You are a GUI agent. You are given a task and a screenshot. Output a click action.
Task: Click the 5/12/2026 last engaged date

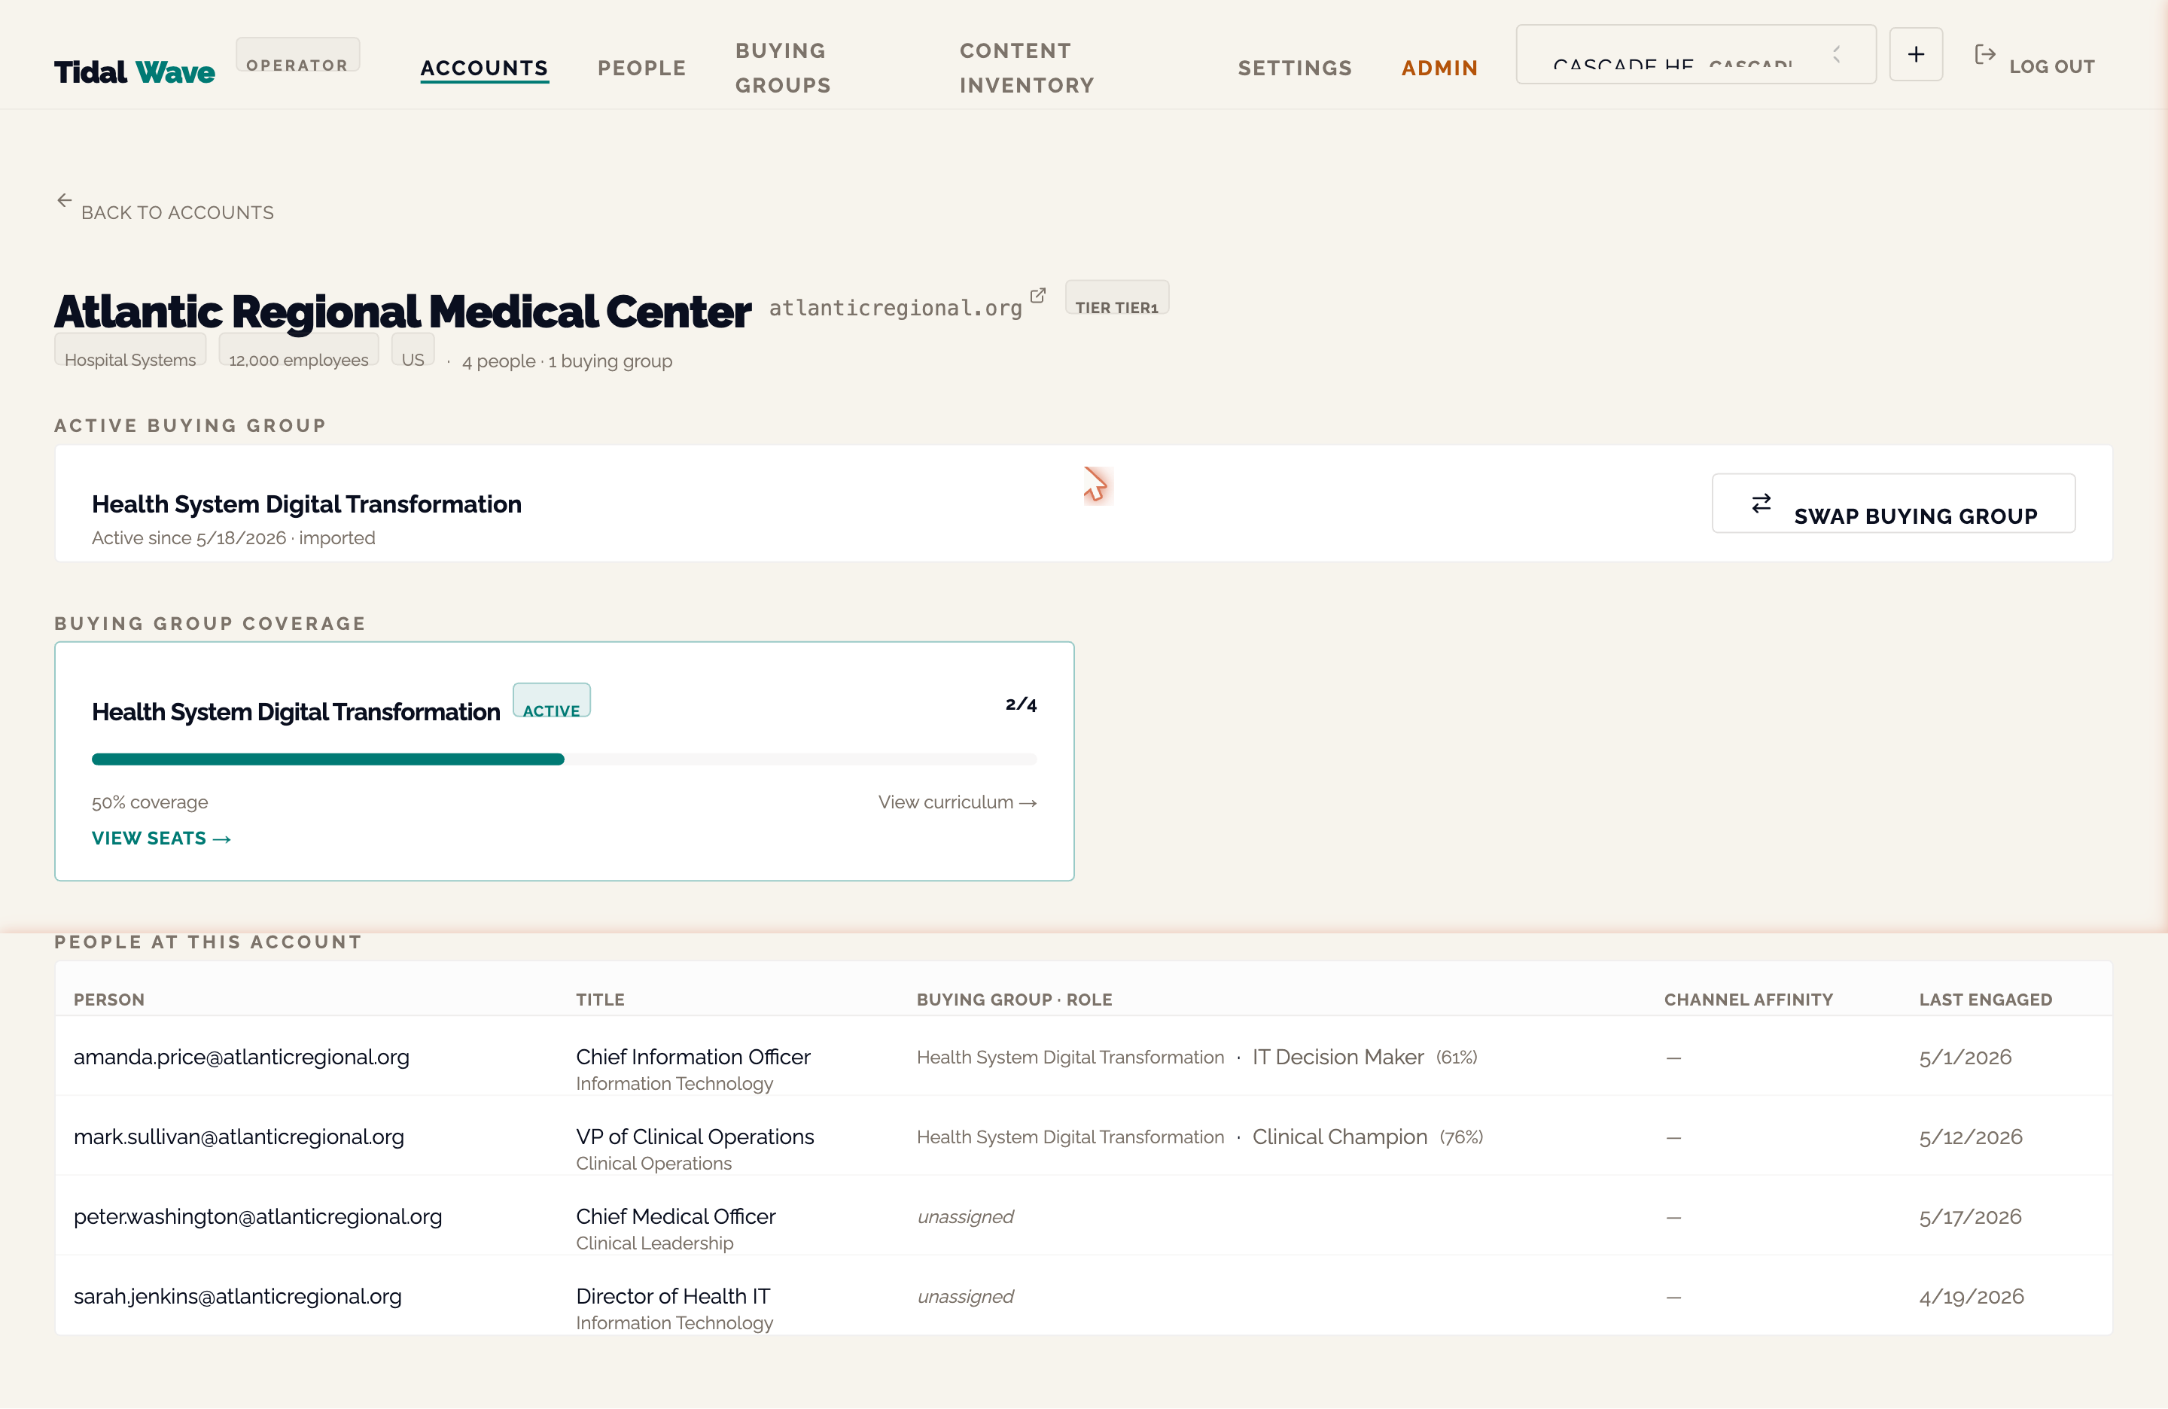pyautogui.click(x=1970, y=1137)
